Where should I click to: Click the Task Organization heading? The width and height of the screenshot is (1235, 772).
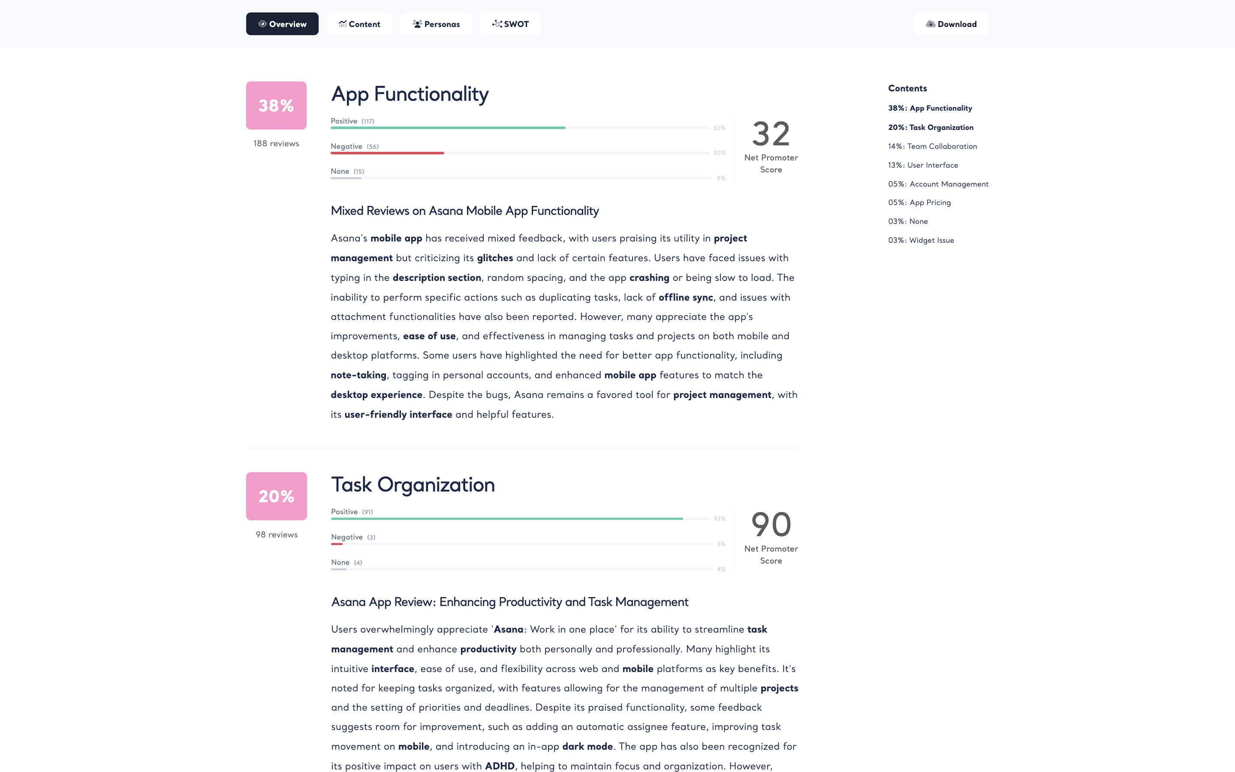[413, 485]
